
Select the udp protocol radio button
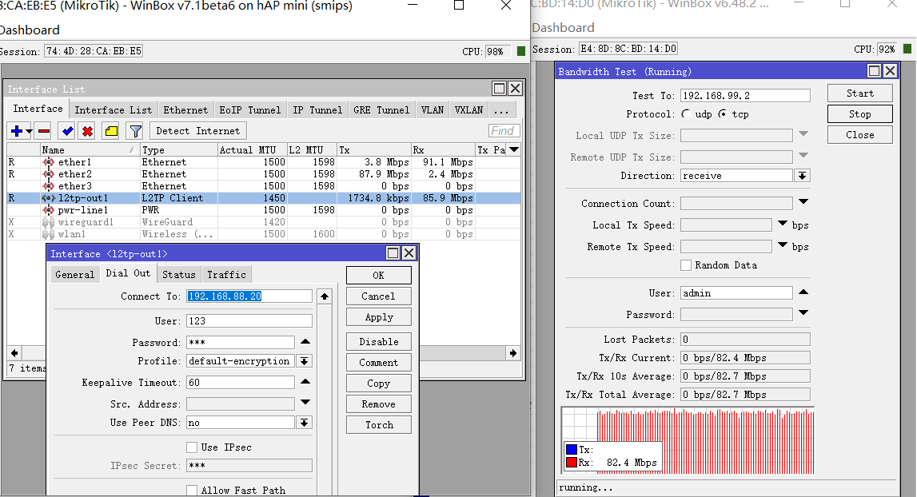coord(687,114)
